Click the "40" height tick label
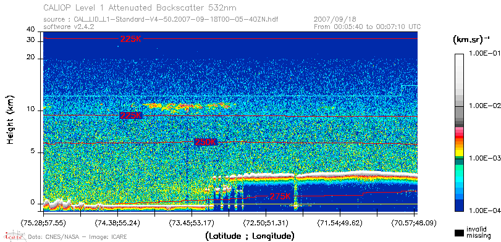 (31, 30)
